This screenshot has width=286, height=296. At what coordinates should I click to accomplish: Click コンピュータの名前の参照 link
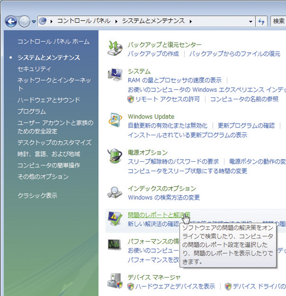(x=244, y=99)
